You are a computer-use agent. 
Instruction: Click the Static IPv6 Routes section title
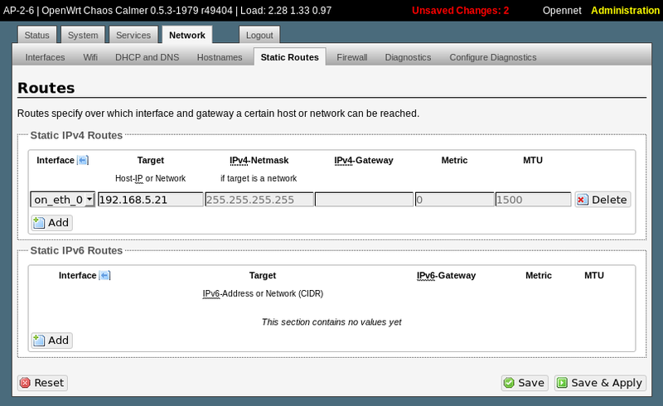(x=76, y=250)
